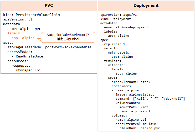The image size is (195, 132).
Task: Select the line 'kind: PersistentVolumeClaim'
Action: tap(32, 15)
